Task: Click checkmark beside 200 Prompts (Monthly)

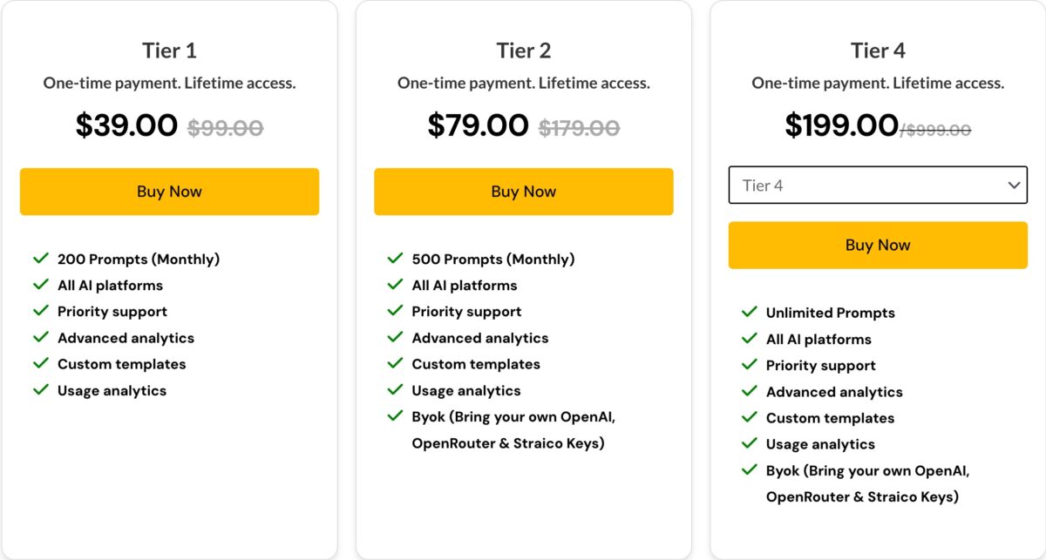Action: [x=40, y=259]
